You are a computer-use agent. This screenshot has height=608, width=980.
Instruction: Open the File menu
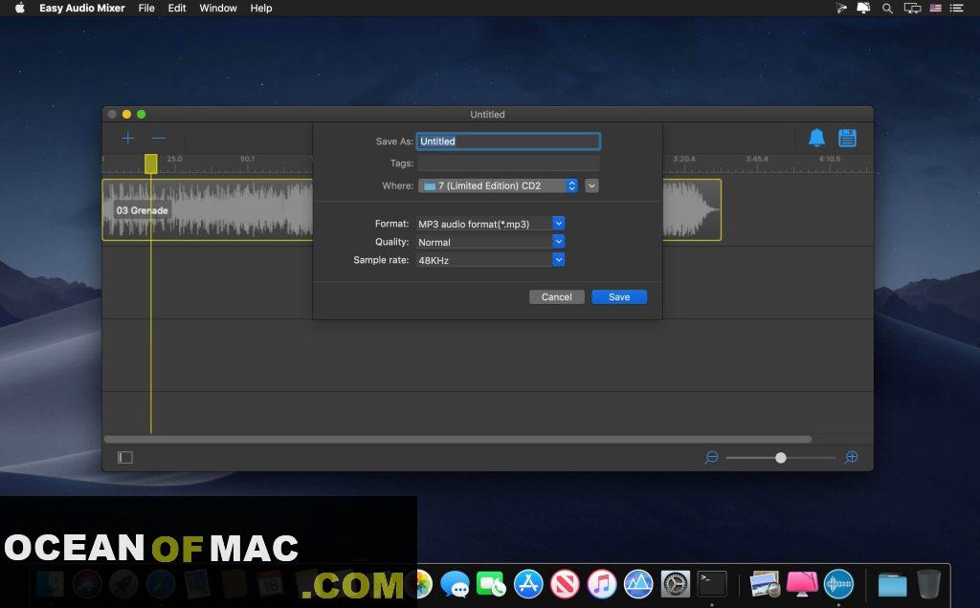(146, 8)
